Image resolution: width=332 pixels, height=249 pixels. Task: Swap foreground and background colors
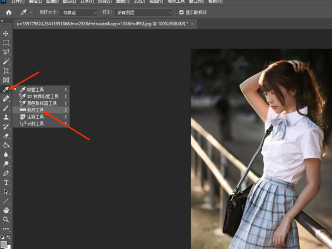(9, 237)
